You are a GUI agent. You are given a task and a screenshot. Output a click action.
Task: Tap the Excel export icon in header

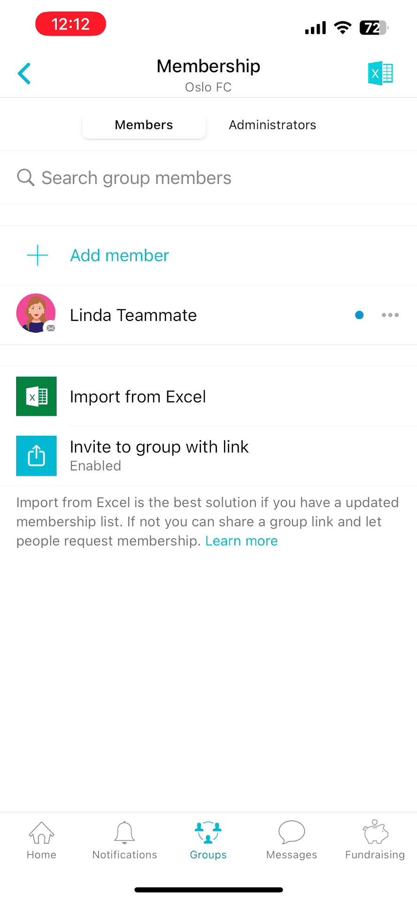click(380, 74)
